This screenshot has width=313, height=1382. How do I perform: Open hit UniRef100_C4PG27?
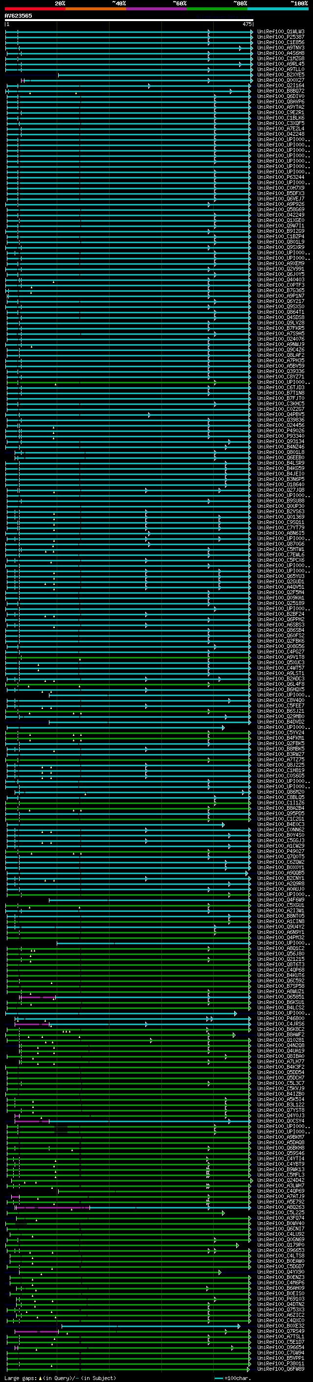click(281, 652)
